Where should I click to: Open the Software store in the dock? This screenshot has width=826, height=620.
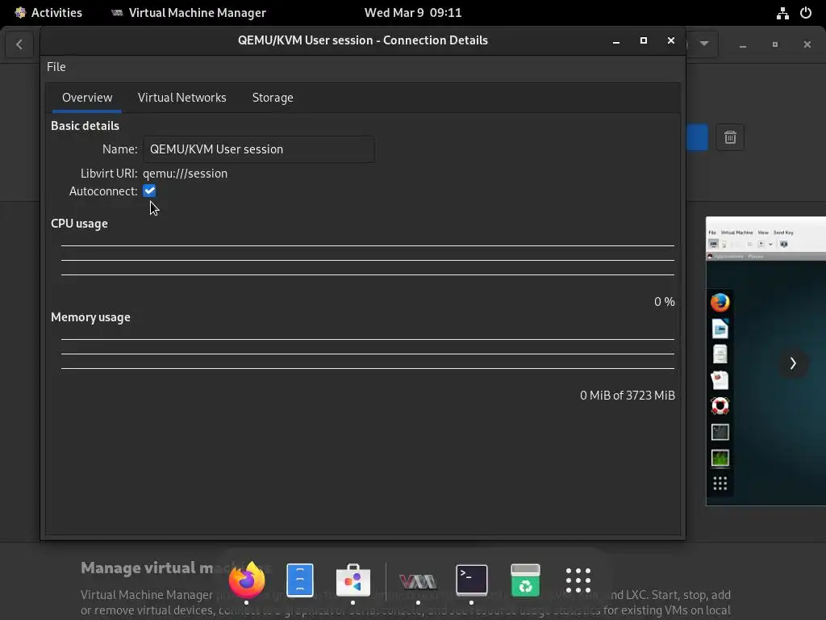pos(353,580)
